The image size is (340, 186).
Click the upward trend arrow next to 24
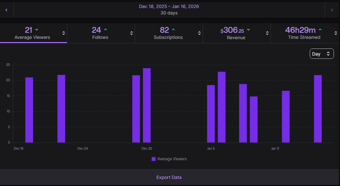click(106, 30)
